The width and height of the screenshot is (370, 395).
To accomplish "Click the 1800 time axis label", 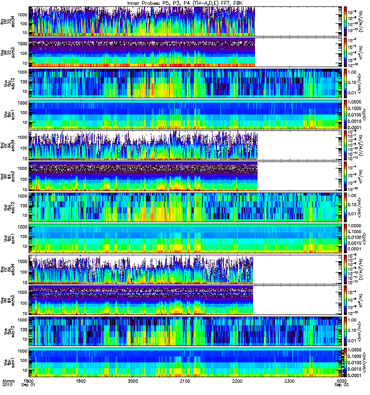I will [x=29, y=381].
